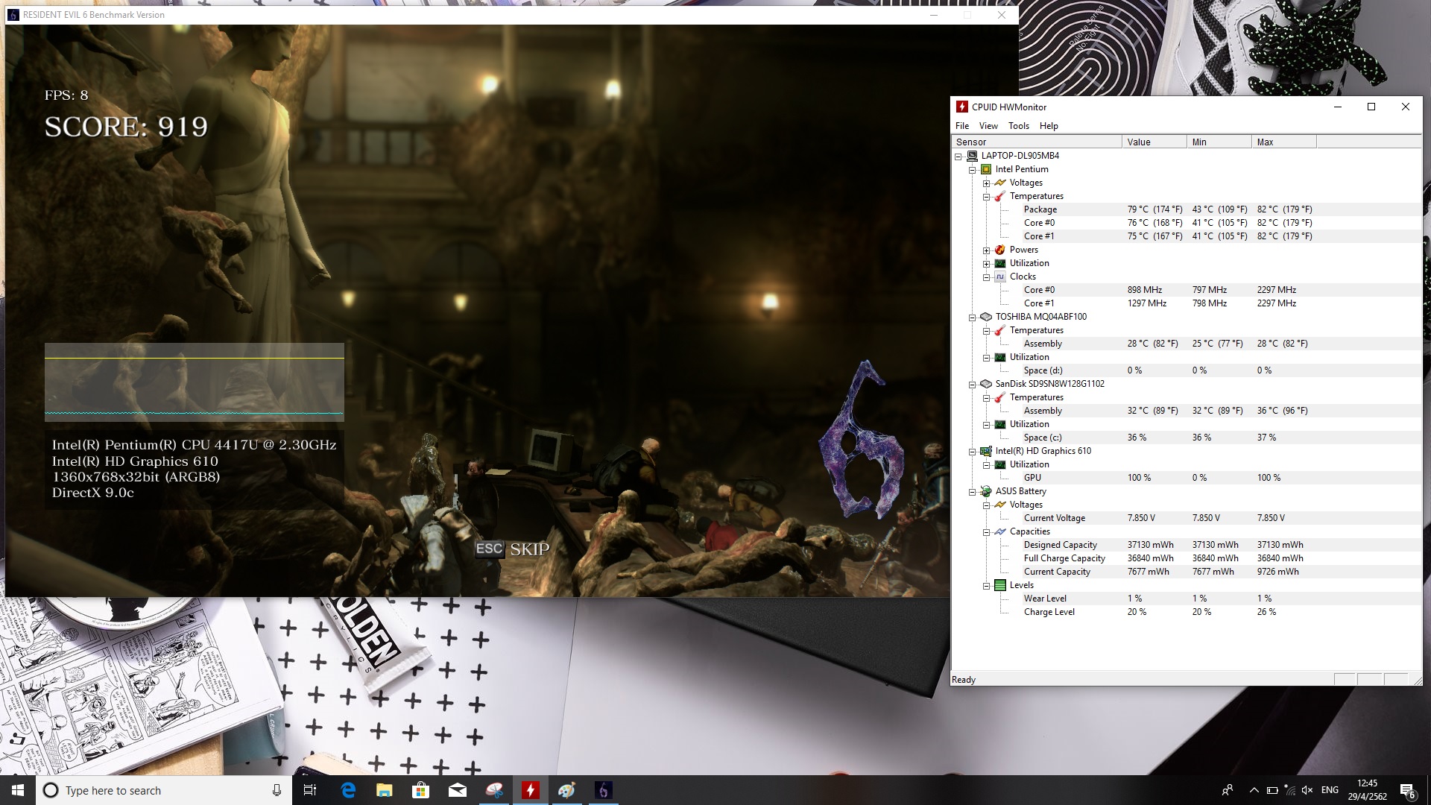Screen dimensions: 1431x805
Task: Show hidden system tray icons
Action: 1254,790
